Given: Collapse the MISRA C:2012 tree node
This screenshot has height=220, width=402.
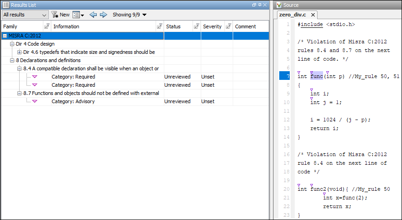Looking at the screenshot, I should [5, 36].
